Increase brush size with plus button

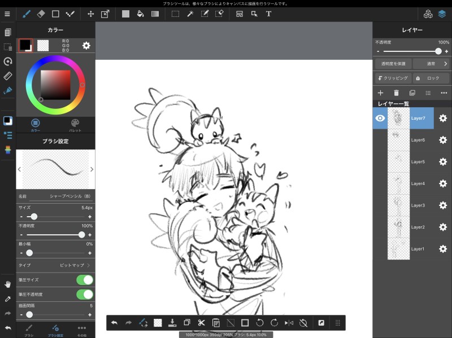(x=90, y=217)
